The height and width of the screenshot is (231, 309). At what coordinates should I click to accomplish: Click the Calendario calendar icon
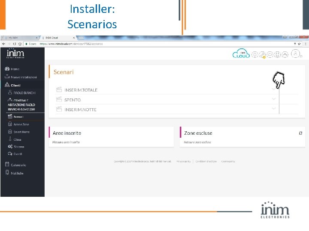pyautogui.click(x=7, y=164)
